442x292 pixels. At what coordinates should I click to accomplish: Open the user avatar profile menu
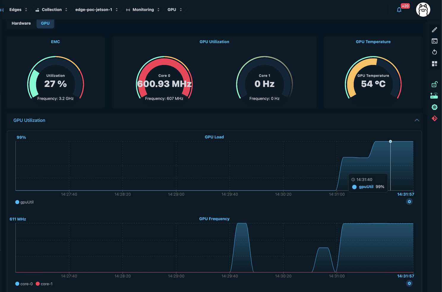click(x=423, y=9)
